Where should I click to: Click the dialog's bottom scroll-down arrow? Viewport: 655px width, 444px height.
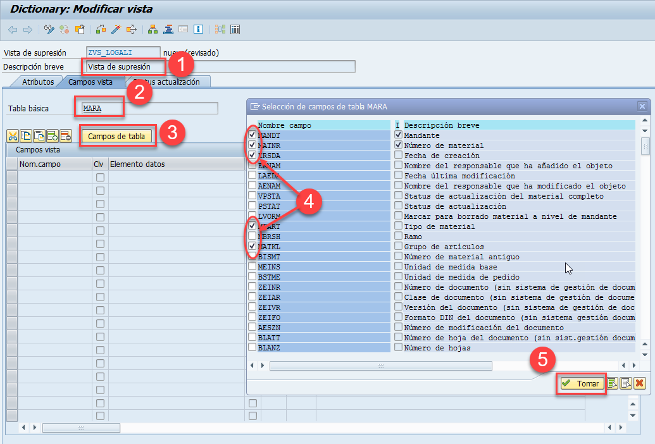tap(645, 355)
